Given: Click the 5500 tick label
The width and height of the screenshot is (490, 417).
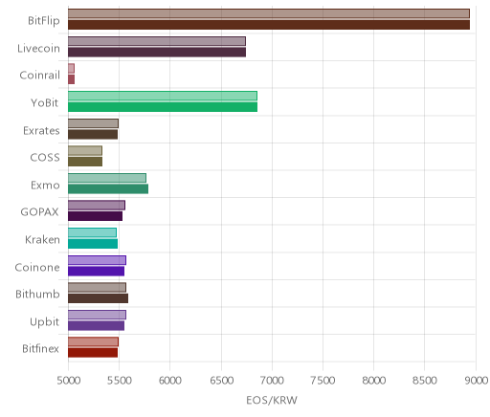Looking at the screenshot, I should pyautogui.click(x=119, y=381).
